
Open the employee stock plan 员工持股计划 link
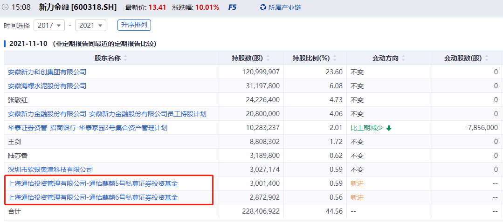pyautogui.click(x=107, y=114)
